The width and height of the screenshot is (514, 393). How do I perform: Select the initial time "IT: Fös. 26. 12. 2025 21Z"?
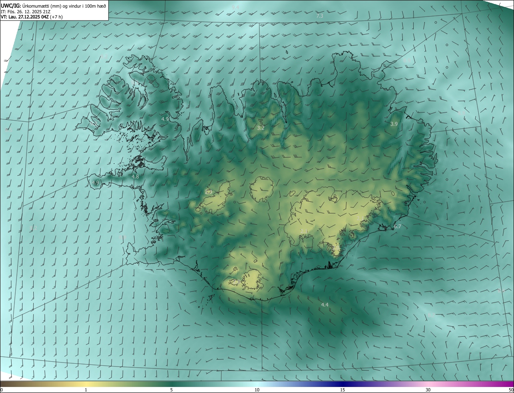(26, 12)
